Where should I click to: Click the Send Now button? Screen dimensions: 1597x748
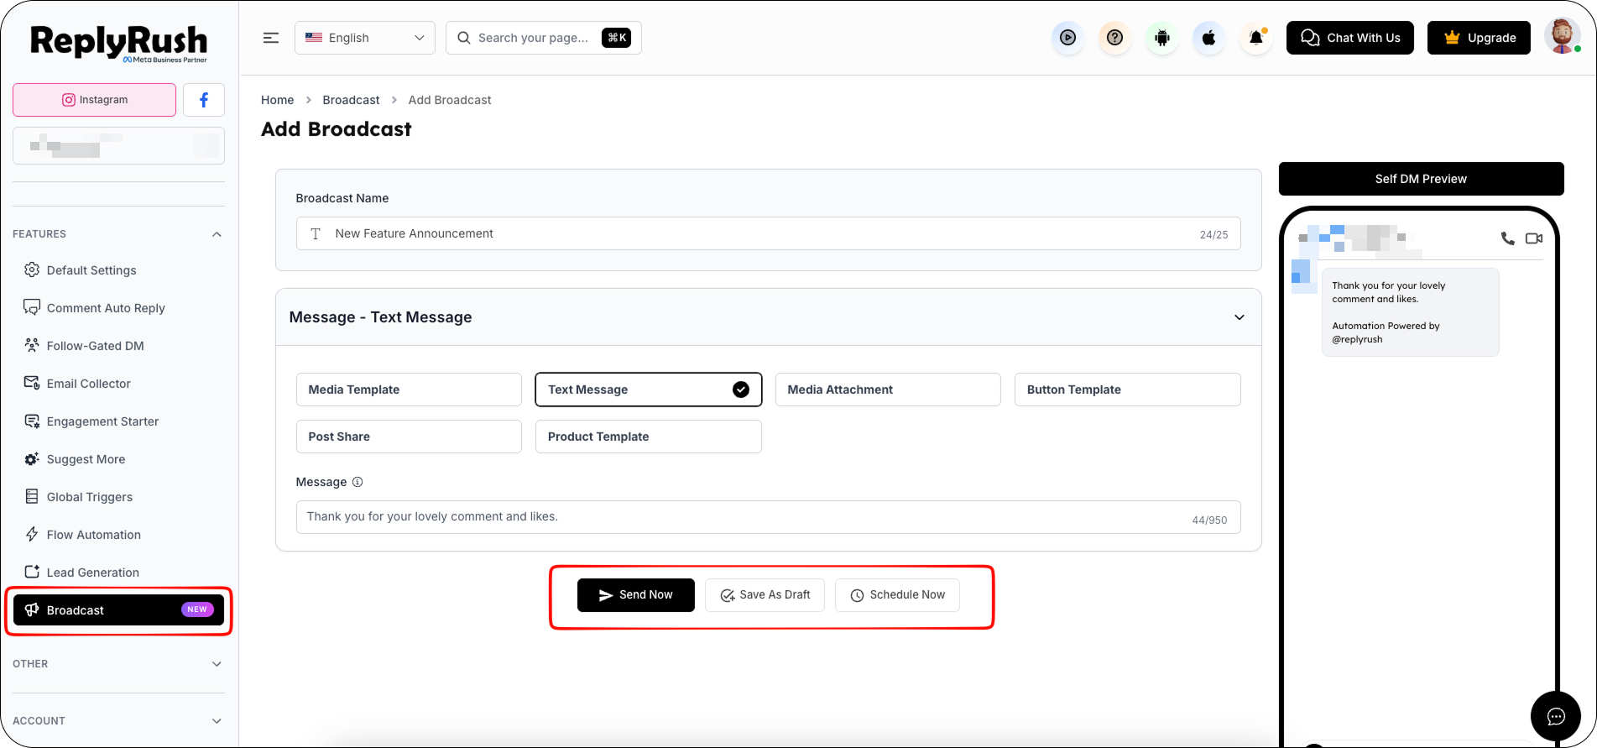pos(635,595)
